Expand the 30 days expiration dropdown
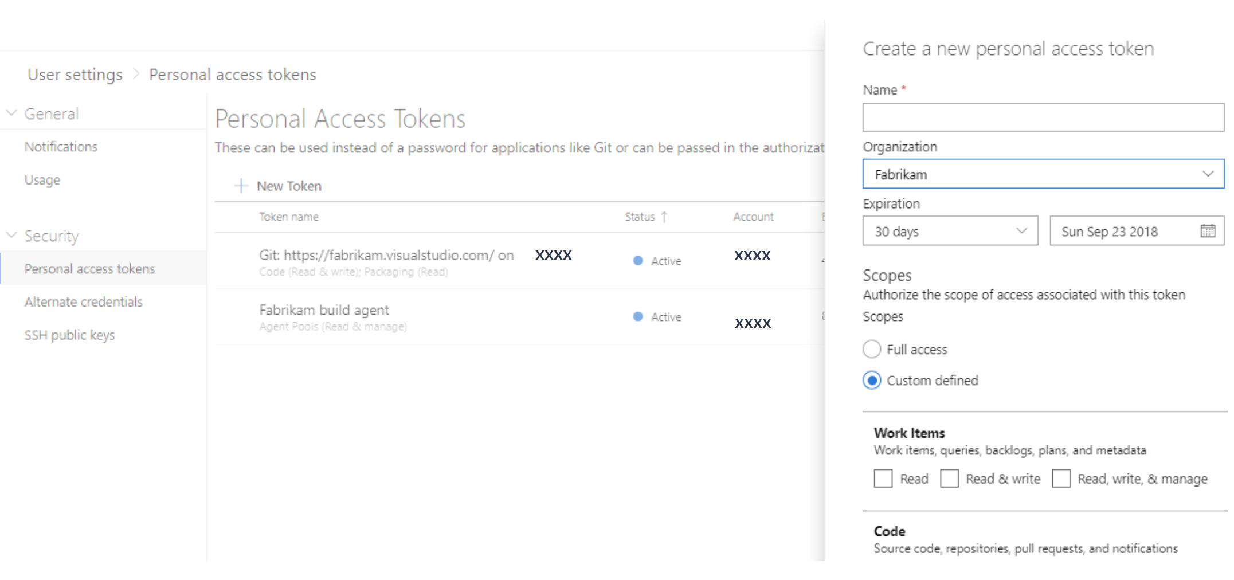Viewport: 1234px width, 580px height. (950, 231)
